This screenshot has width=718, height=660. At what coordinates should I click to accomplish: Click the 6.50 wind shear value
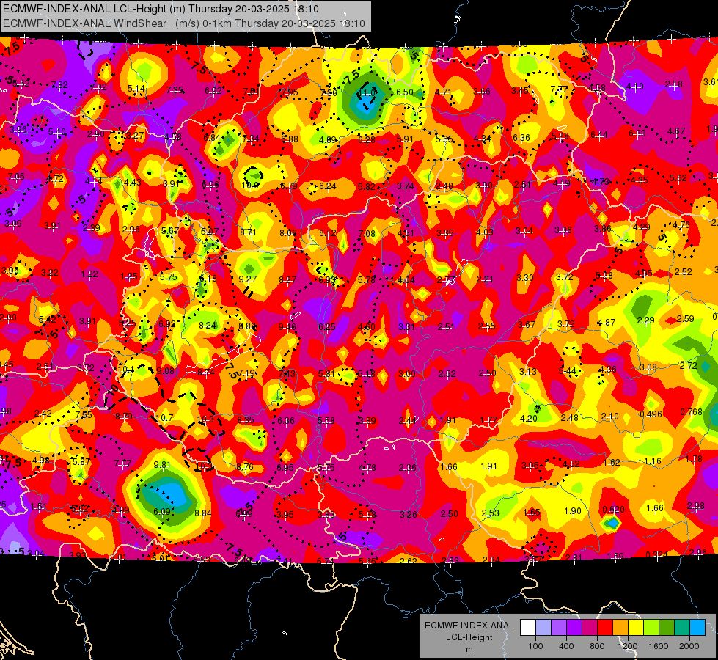point(404,92)
